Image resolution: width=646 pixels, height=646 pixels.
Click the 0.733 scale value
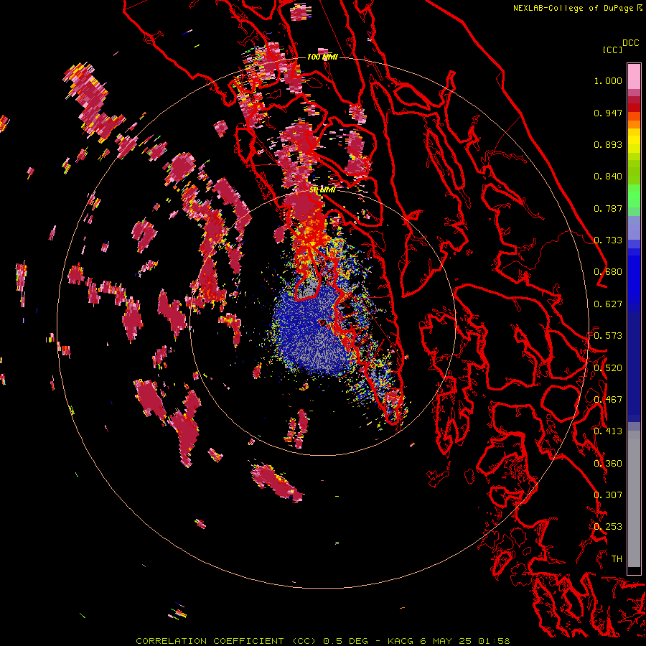coord(608,240)
